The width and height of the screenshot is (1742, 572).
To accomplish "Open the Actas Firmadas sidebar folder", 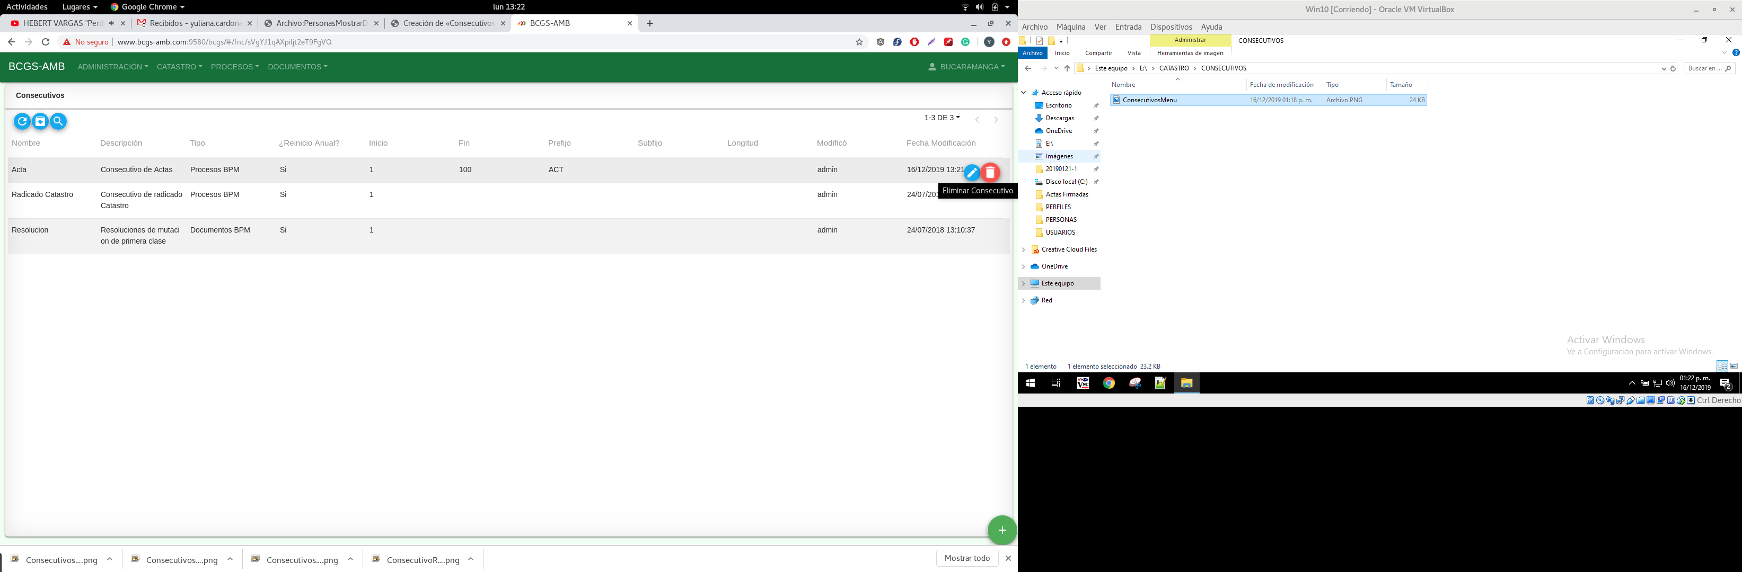I will pyautogui.click(x=1067, y=194).
